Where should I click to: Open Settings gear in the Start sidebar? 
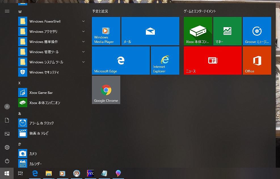[7, 147]
